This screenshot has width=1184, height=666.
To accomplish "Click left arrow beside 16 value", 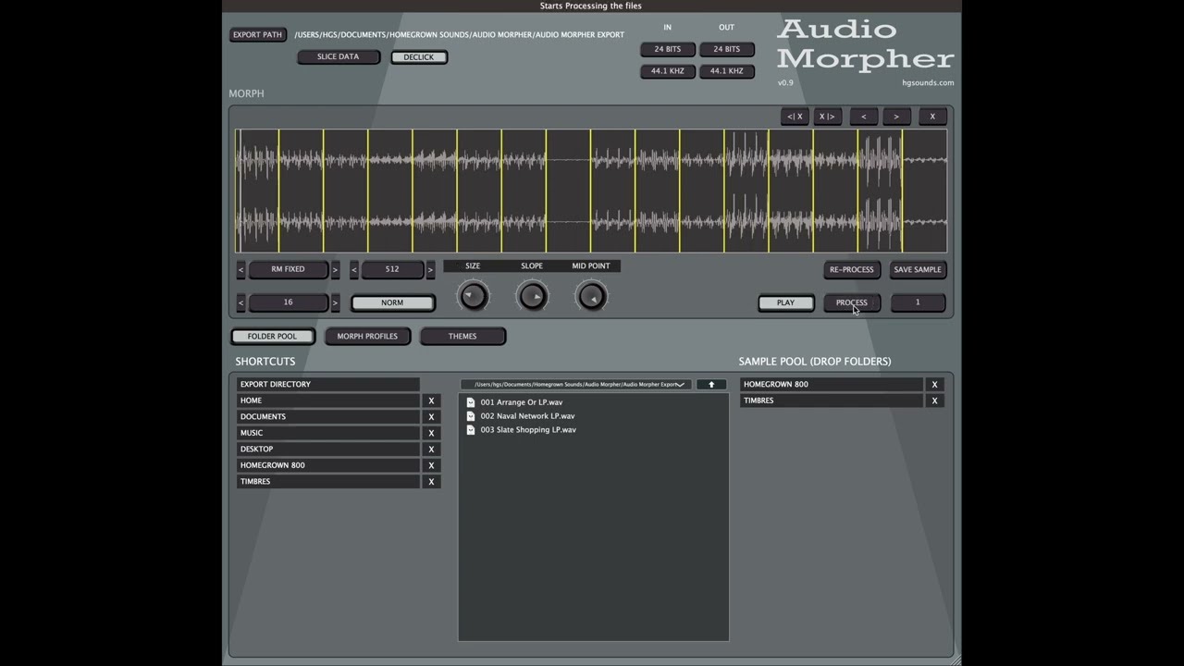I will tap(241, 302).
